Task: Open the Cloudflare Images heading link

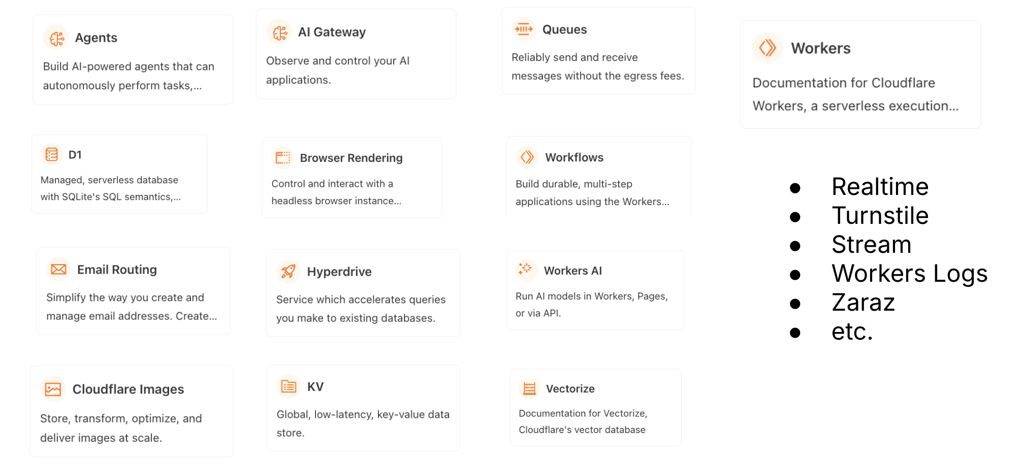Action: tap(128, 389)
